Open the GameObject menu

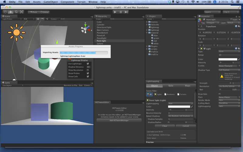(50, 2)
